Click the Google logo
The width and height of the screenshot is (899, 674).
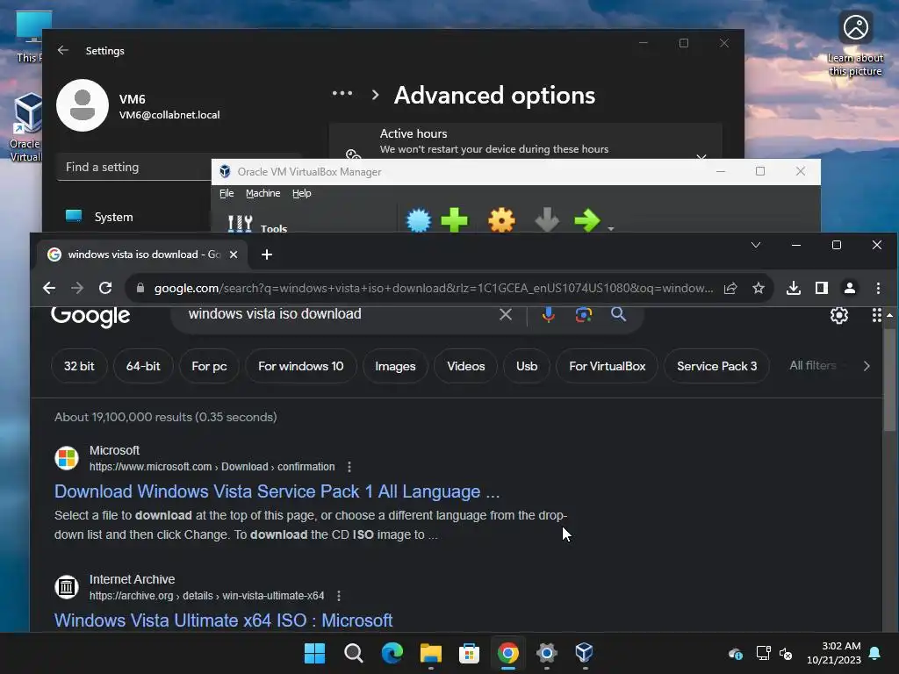pos(90,315)
